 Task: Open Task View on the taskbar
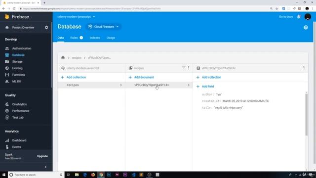(69, 175)
